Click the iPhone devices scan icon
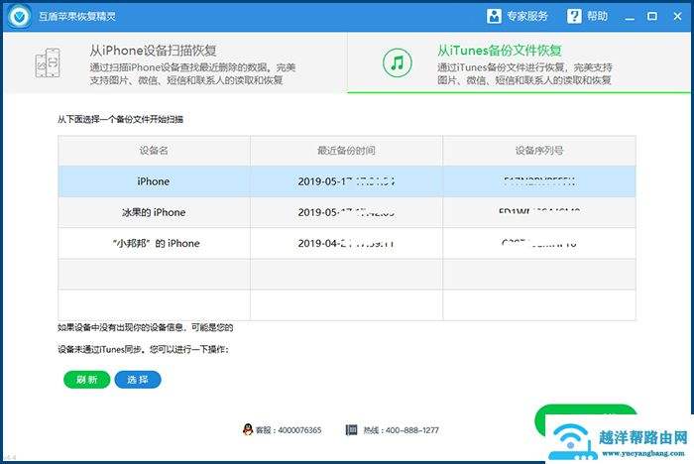The height and width of the screenshot is (464, 694). [x=48, y=62]
